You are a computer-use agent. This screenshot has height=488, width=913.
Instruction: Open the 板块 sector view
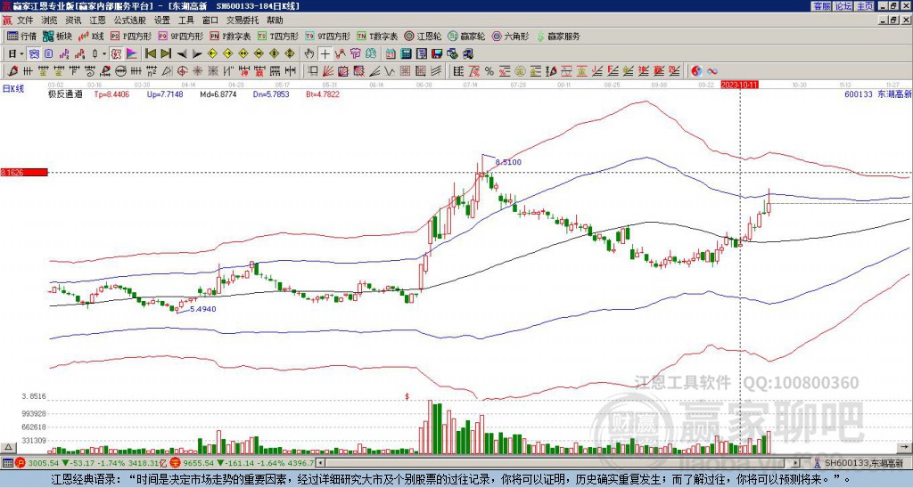tap(57, 36)
